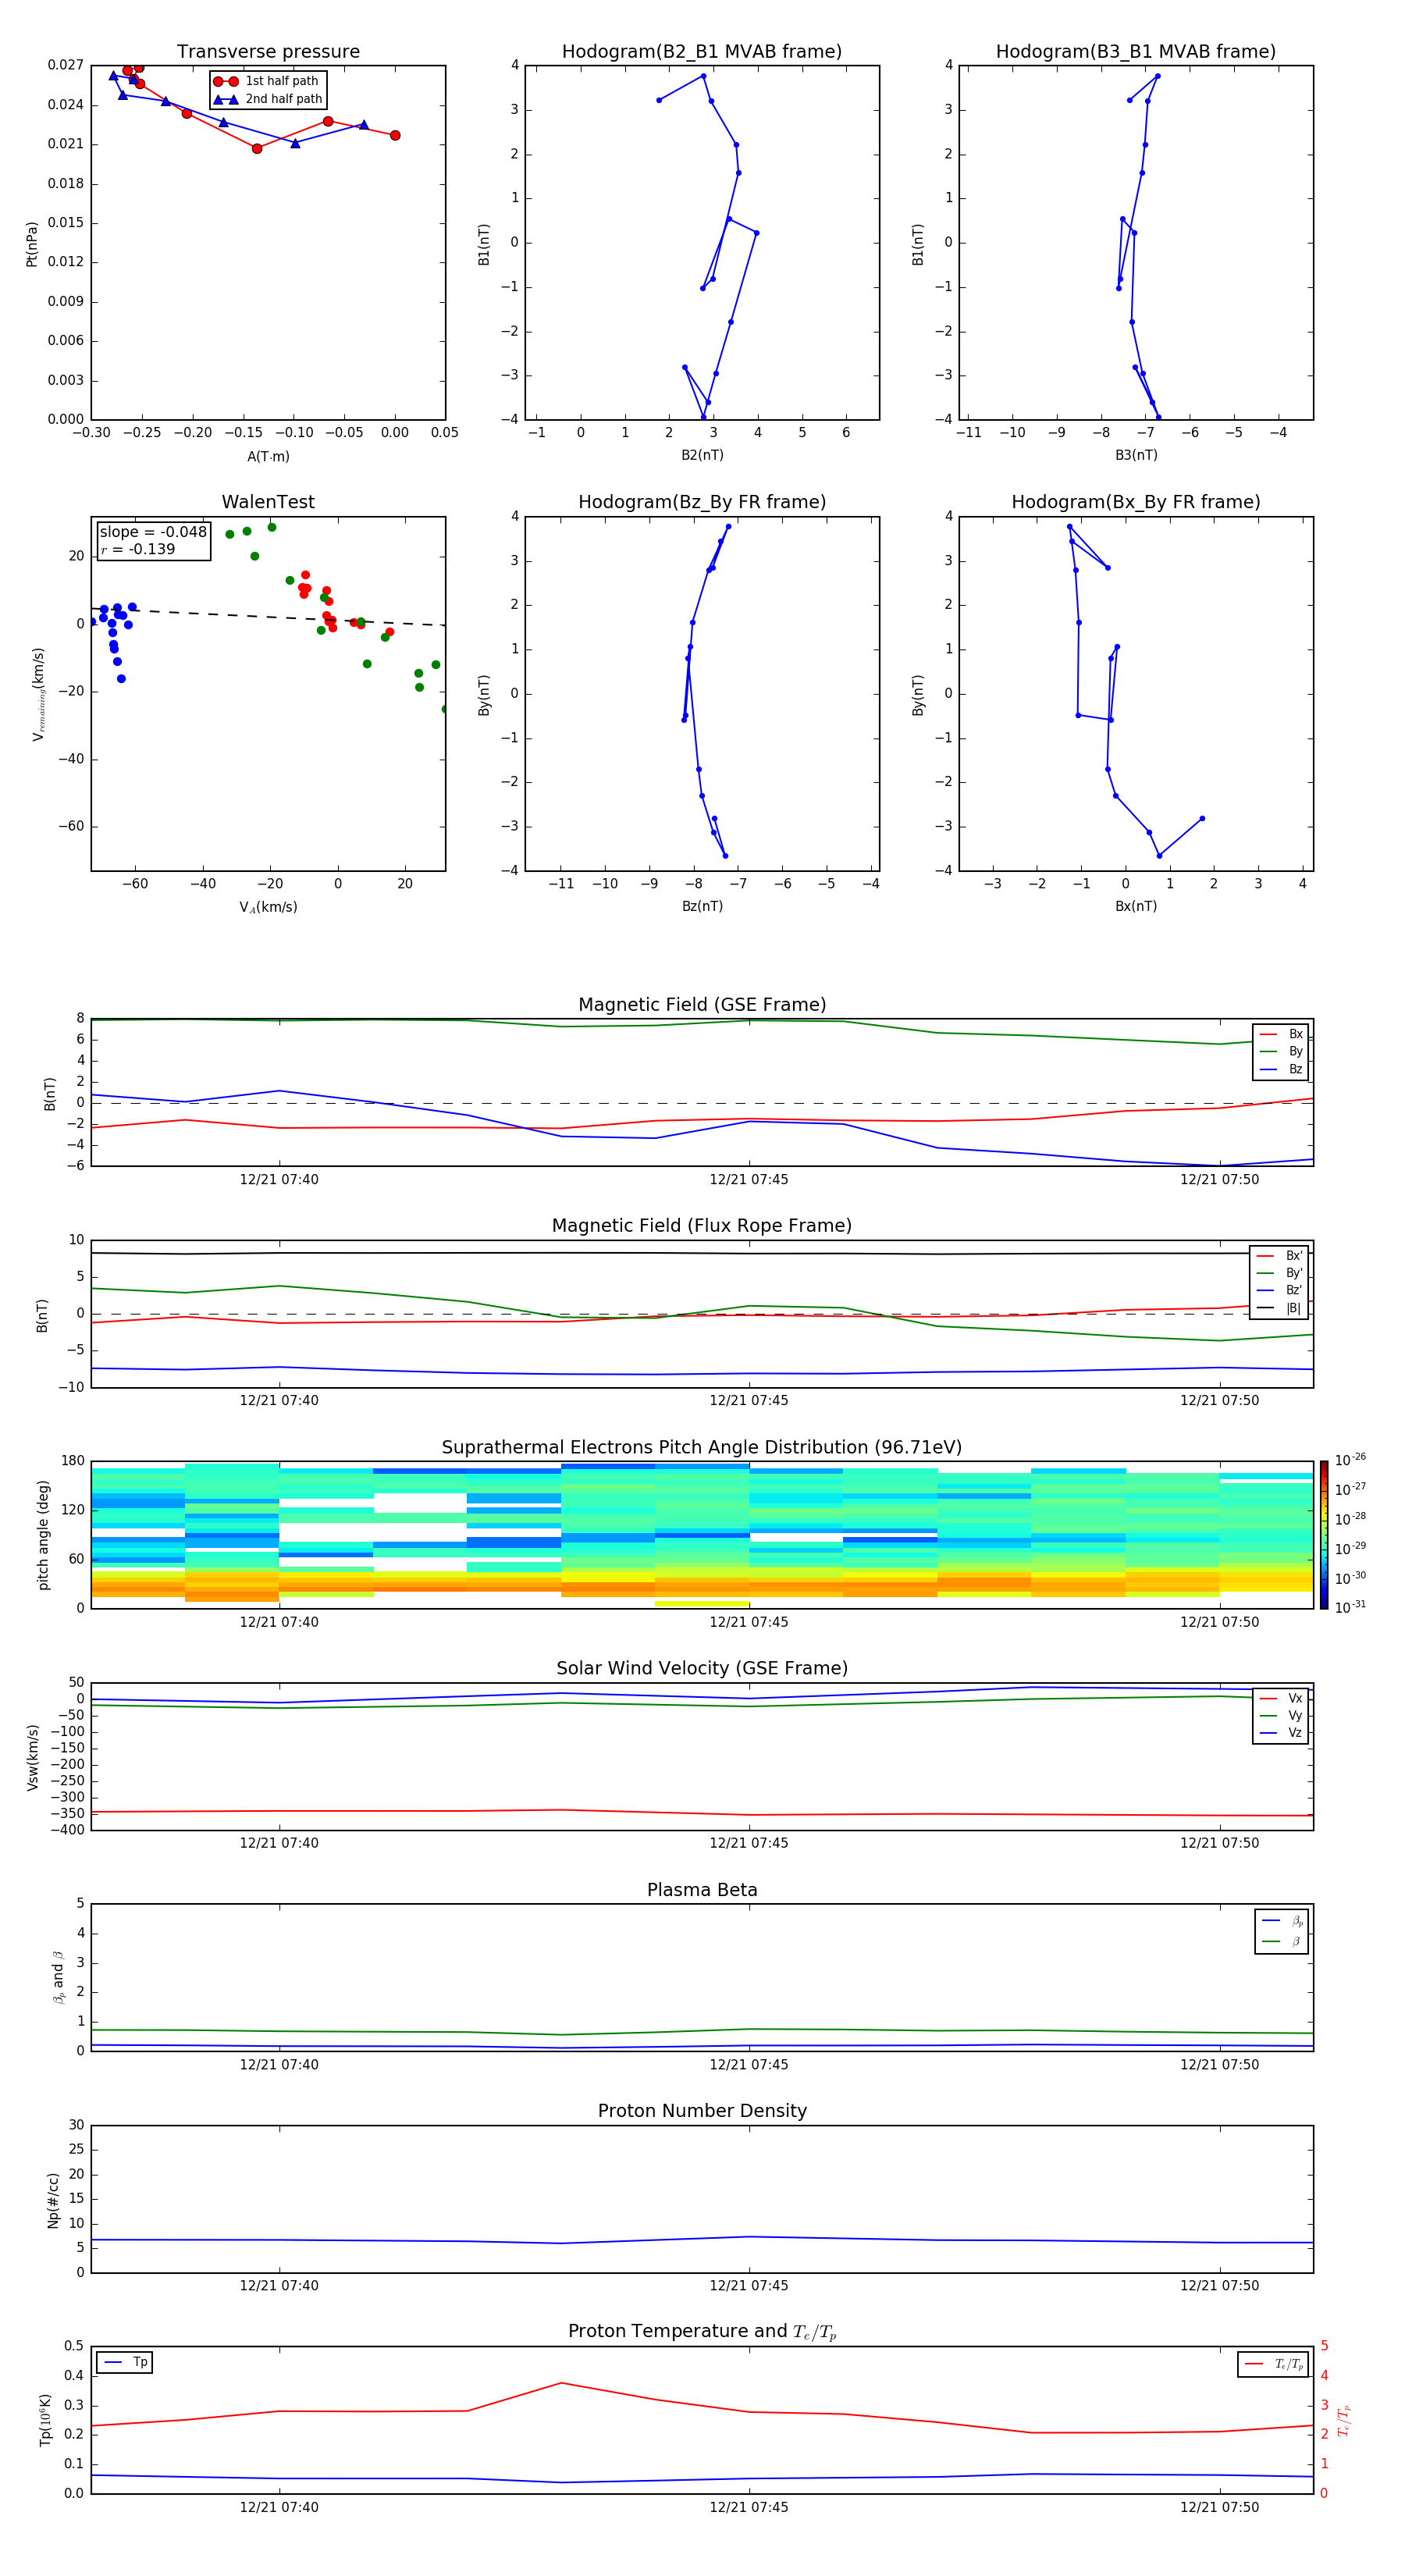The height and width of the screenshot is (2576, 1405).
Task: Click the 'B3(nT)' x-axis label
Action: 1136,455
